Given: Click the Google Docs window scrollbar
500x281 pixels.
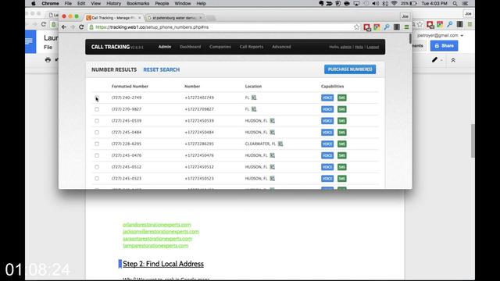Looking at the screenshot, I should [473, 140].
